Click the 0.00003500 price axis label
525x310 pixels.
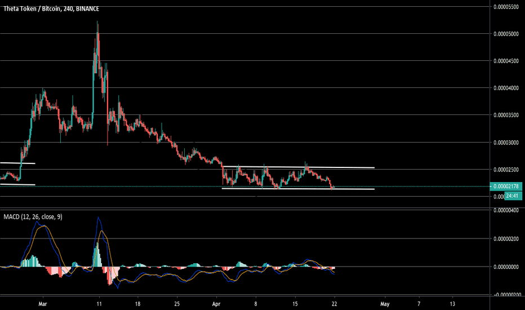tap(506, 116)
